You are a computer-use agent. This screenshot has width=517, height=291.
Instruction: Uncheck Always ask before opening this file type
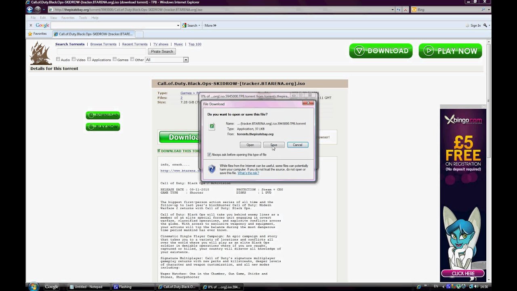click(x=209, y=155)
